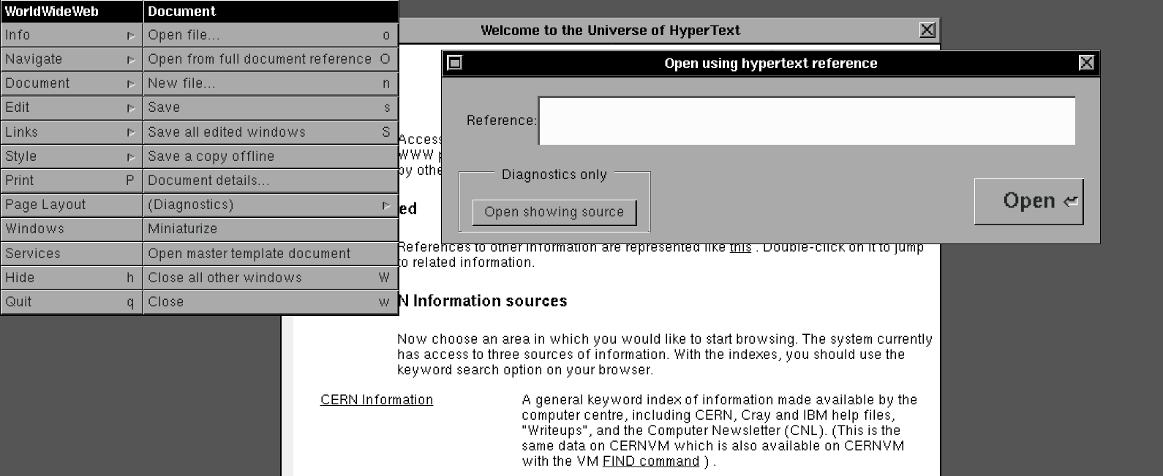1163x476 pixels.
Task: Click Open showing source button
Action: 554,212
